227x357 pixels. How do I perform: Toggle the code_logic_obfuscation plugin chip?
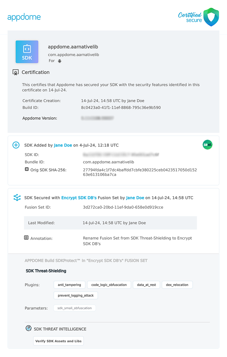coord(109,285)
